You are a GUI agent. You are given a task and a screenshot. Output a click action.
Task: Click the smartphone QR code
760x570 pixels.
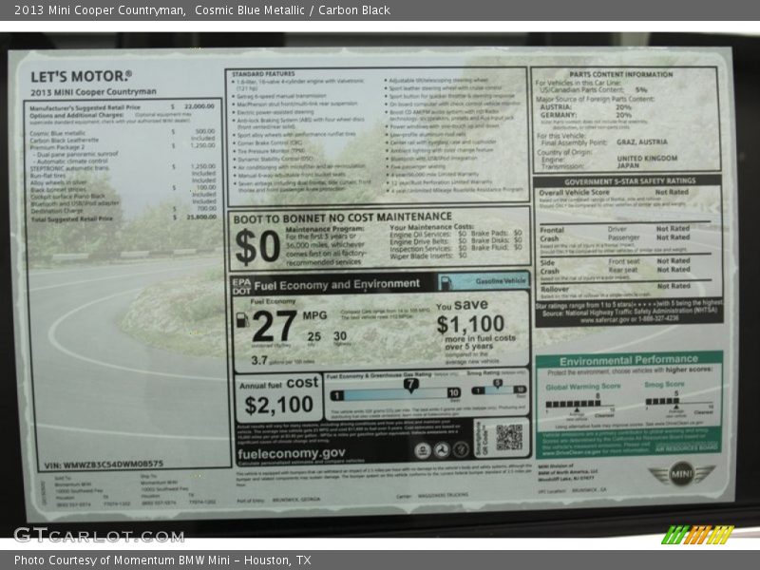pyautogui.click(x=508, y=437)
